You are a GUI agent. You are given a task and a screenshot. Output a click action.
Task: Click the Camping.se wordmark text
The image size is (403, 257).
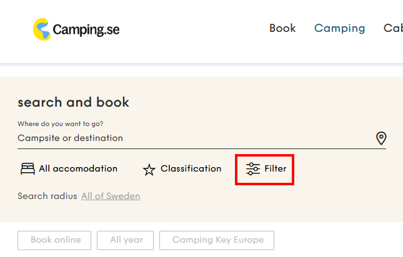(86, 29)
